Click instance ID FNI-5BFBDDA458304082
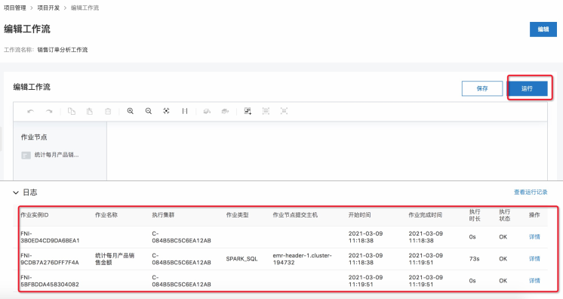The width and height of the screenshot is (563, 299). [x=50, y=281]
